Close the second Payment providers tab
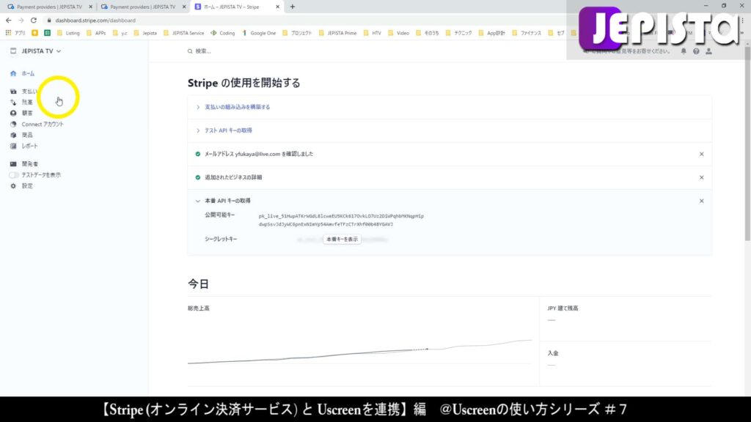 [x=184, y=7]
